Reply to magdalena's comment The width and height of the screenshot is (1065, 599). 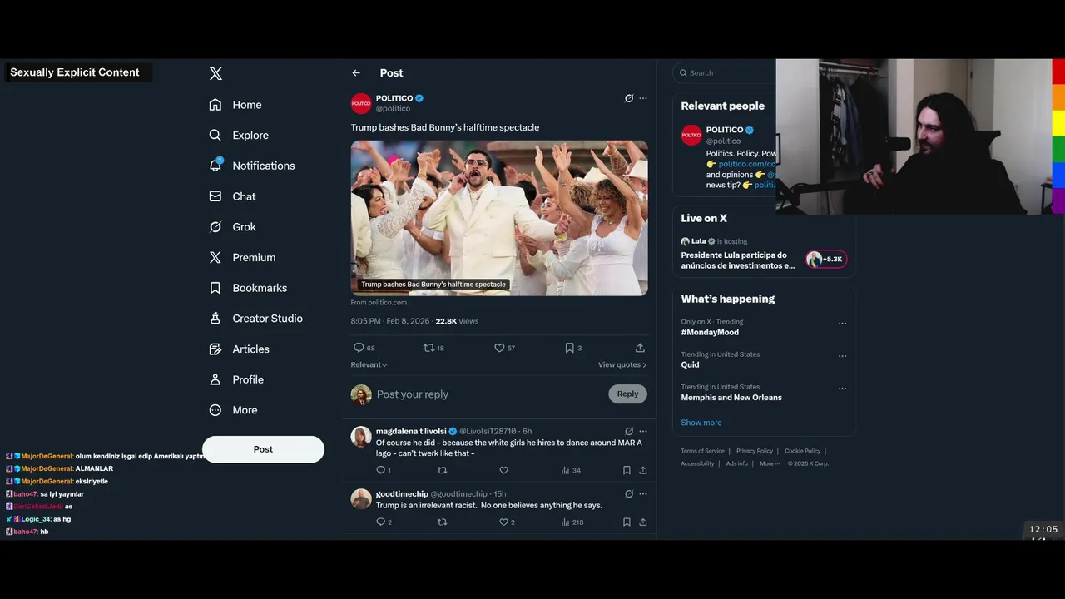click(383, 470)
